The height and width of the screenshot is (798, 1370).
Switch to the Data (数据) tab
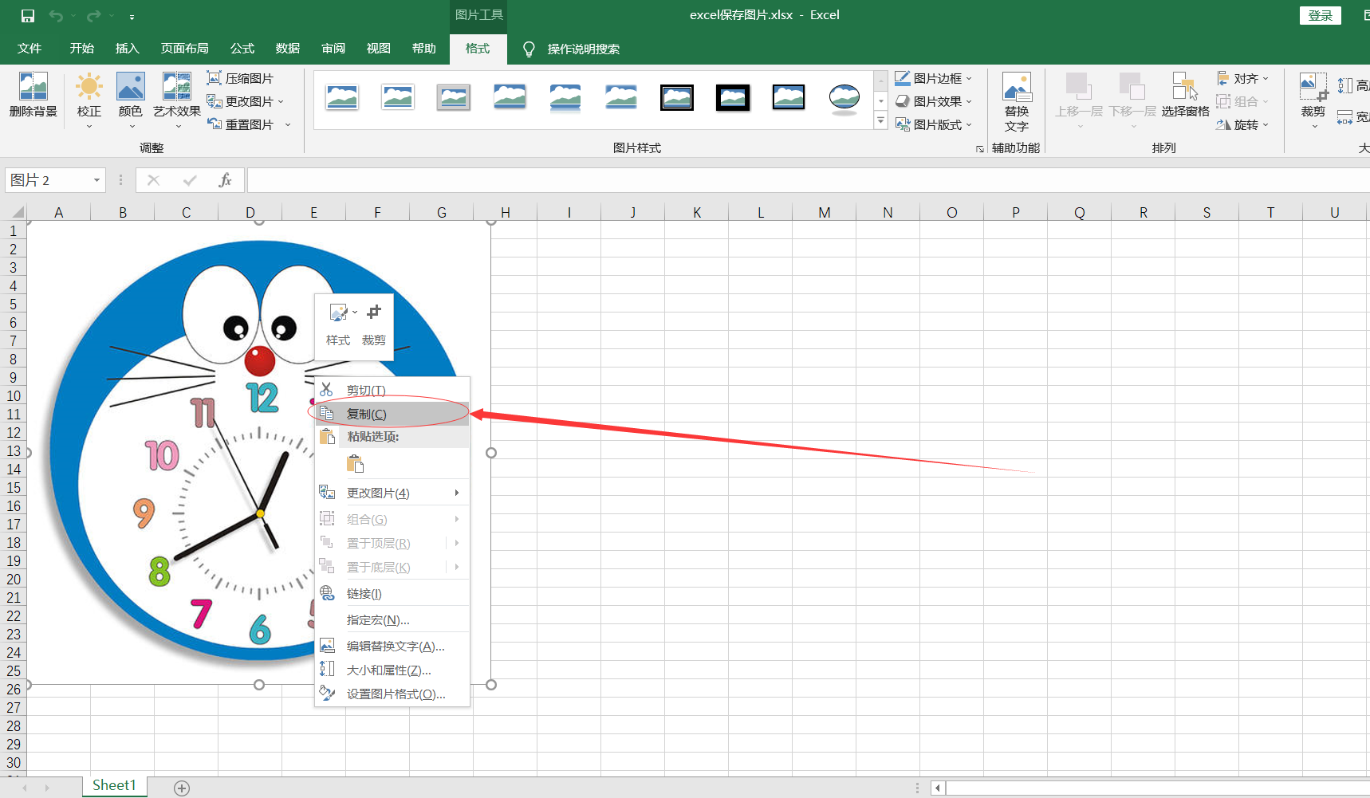point(287,49)
